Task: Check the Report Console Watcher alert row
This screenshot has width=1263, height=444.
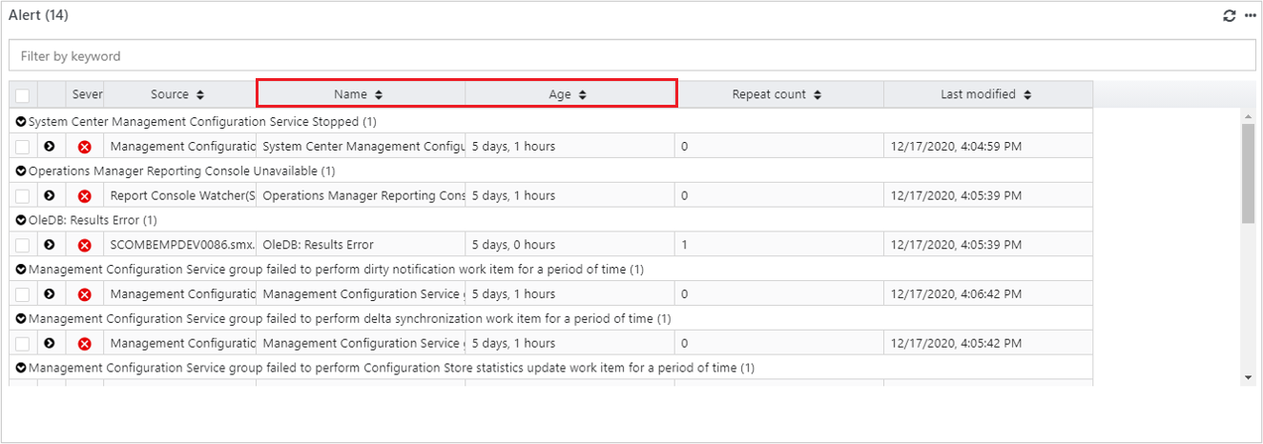Action: [x=22, y=195]
